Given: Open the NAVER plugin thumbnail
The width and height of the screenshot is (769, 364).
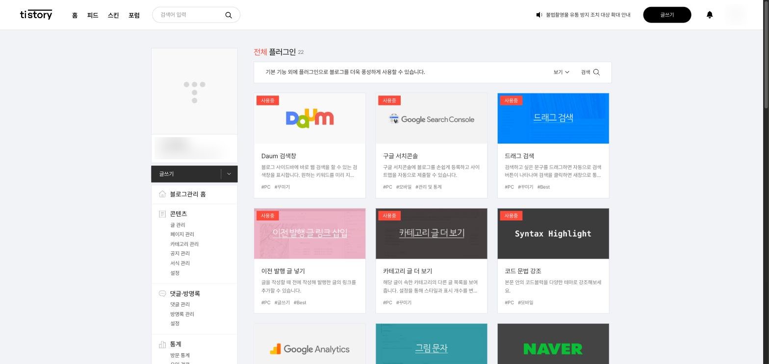Looking at the screenshot, I should click(553, 344).
